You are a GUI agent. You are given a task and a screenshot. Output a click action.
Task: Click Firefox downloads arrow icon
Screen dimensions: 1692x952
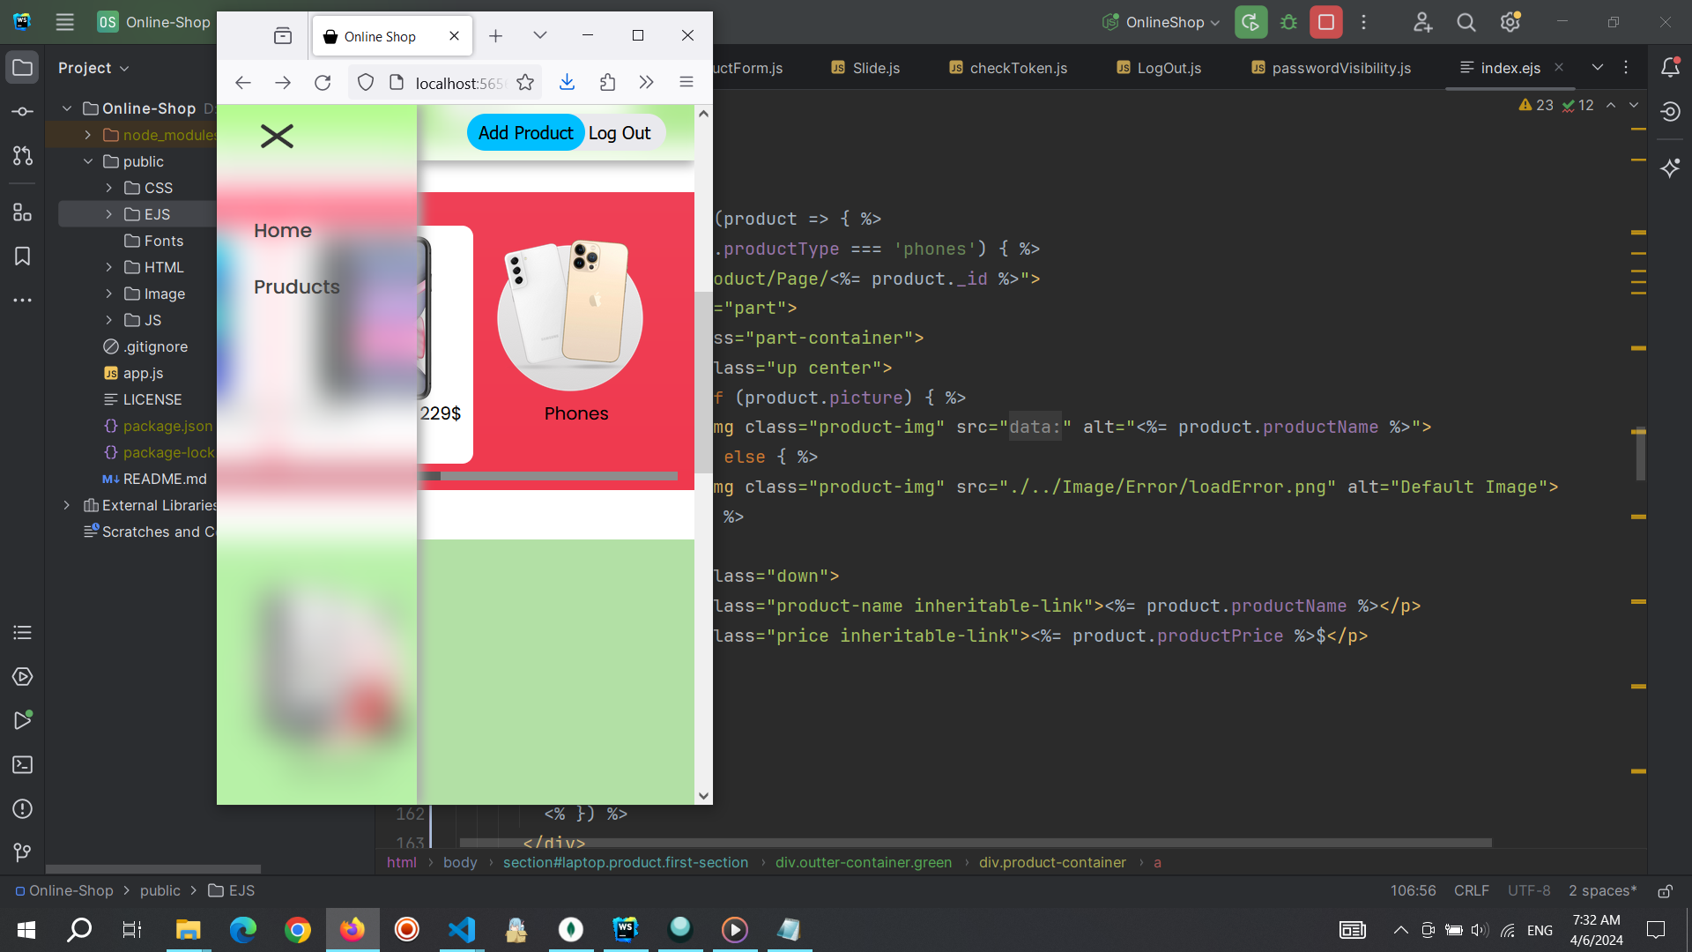pyautogui.click(x=567, y=83)
